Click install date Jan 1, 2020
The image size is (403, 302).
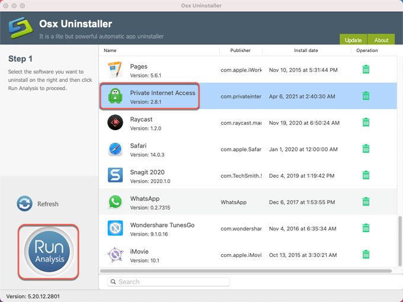click(303, 149)
